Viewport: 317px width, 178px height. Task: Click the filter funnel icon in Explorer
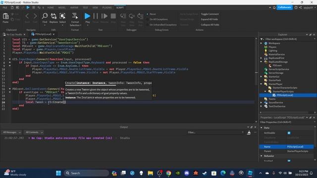pyautogui.click(x=262, y=39)
